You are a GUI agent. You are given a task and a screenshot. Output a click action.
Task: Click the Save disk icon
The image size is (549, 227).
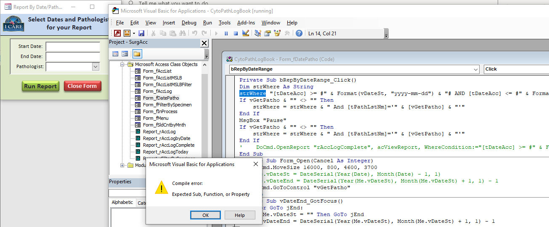141,33
